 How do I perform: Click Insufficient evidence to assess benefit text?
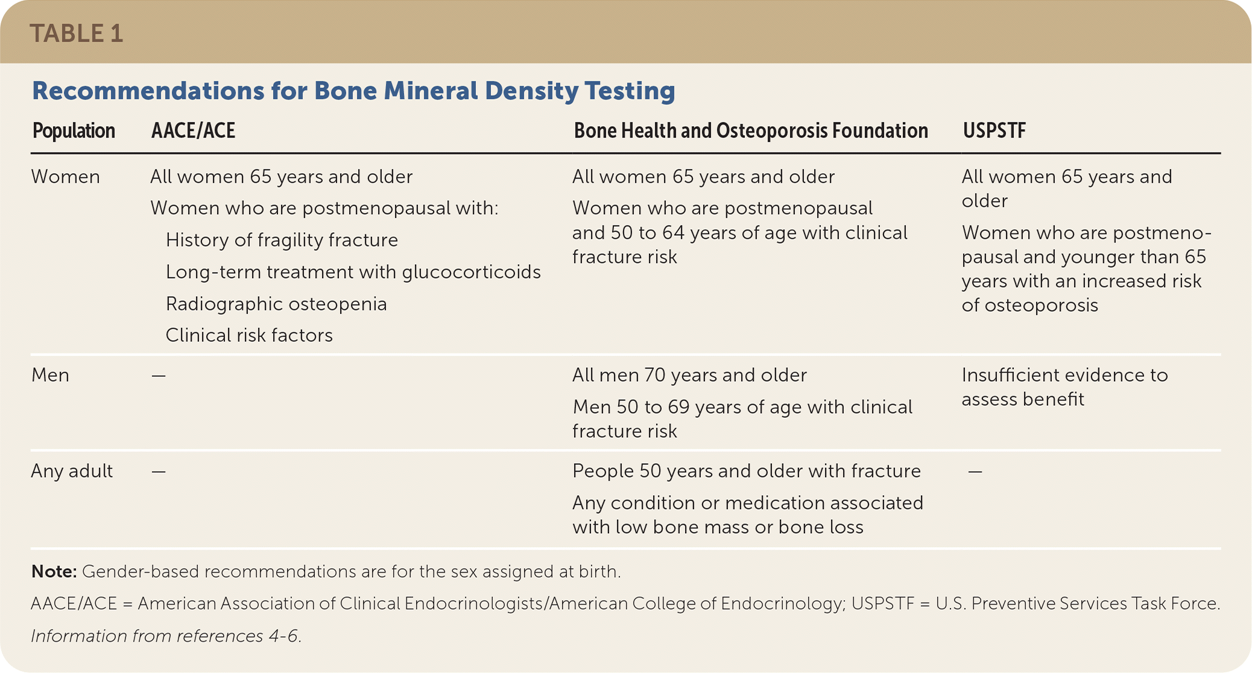pos(1064,387)
